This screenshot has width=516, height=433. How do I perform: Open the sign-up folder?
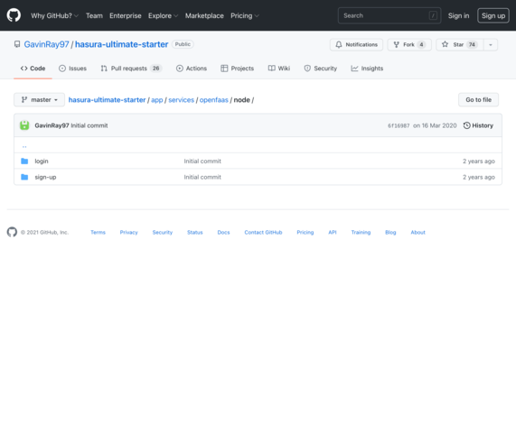click(45, 177)
